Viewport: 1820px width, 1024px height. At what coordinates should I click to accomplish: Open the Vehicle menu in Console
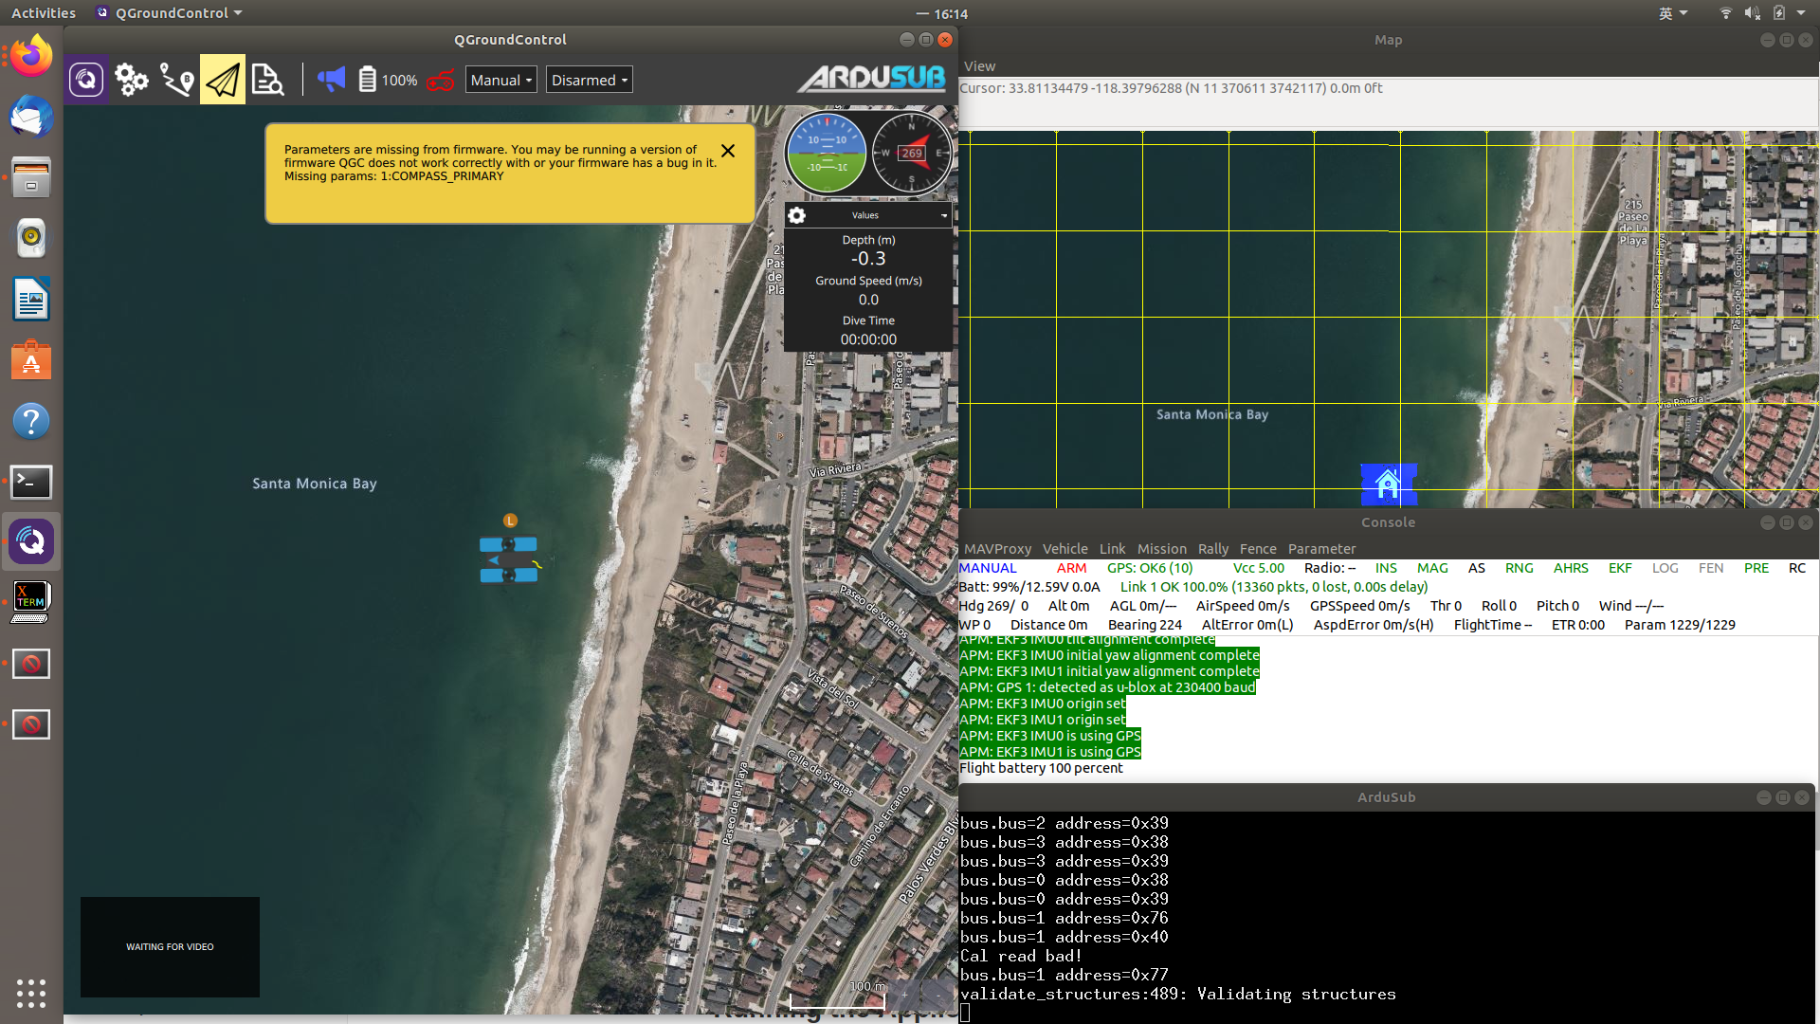coord(1065,549)
